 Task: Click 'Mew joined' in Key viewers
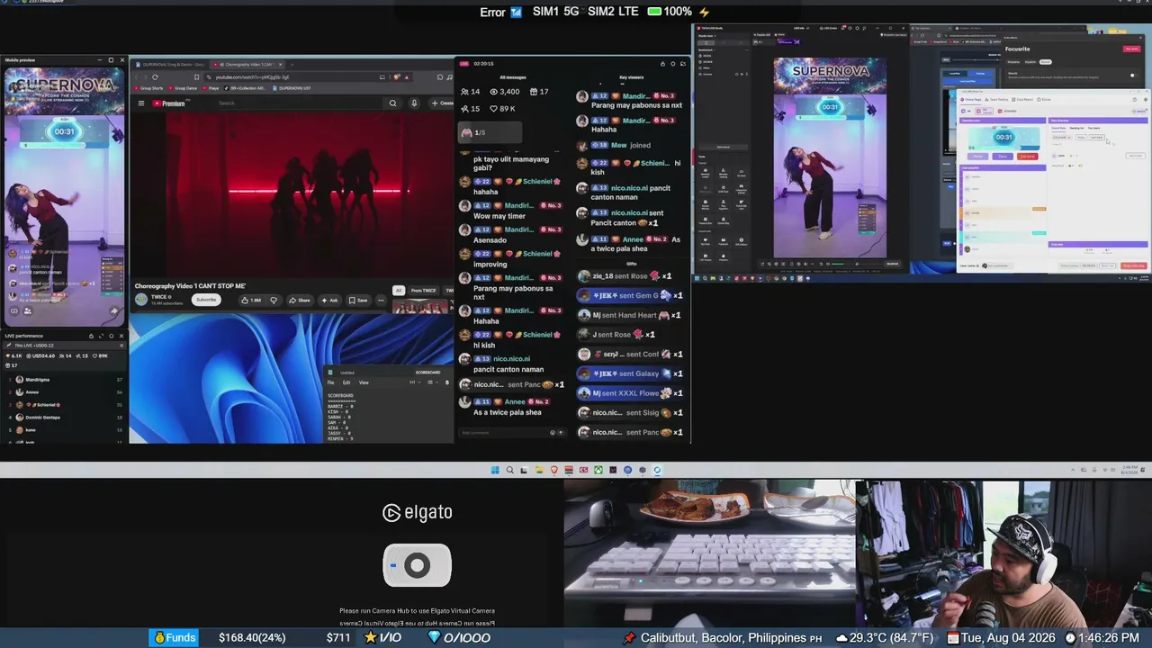(x=630, y=145)
